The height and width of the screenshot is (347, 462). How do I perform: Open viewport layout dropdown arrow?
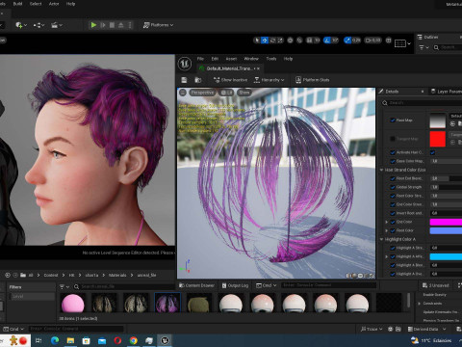coord(409,43)
